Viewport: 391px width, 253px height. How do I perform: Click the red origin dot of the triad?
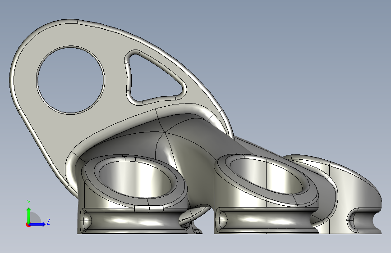point(28,225)
